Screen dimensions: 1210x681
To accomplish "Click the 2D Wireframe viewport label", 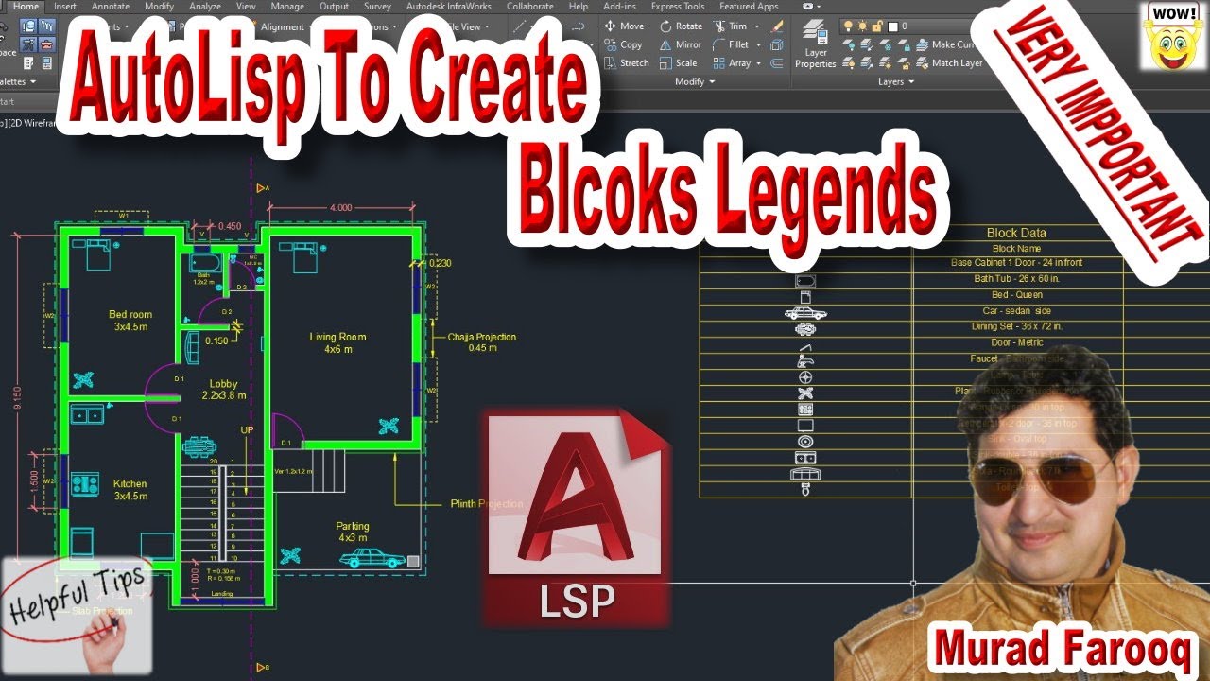I will (x=32, y=123).
